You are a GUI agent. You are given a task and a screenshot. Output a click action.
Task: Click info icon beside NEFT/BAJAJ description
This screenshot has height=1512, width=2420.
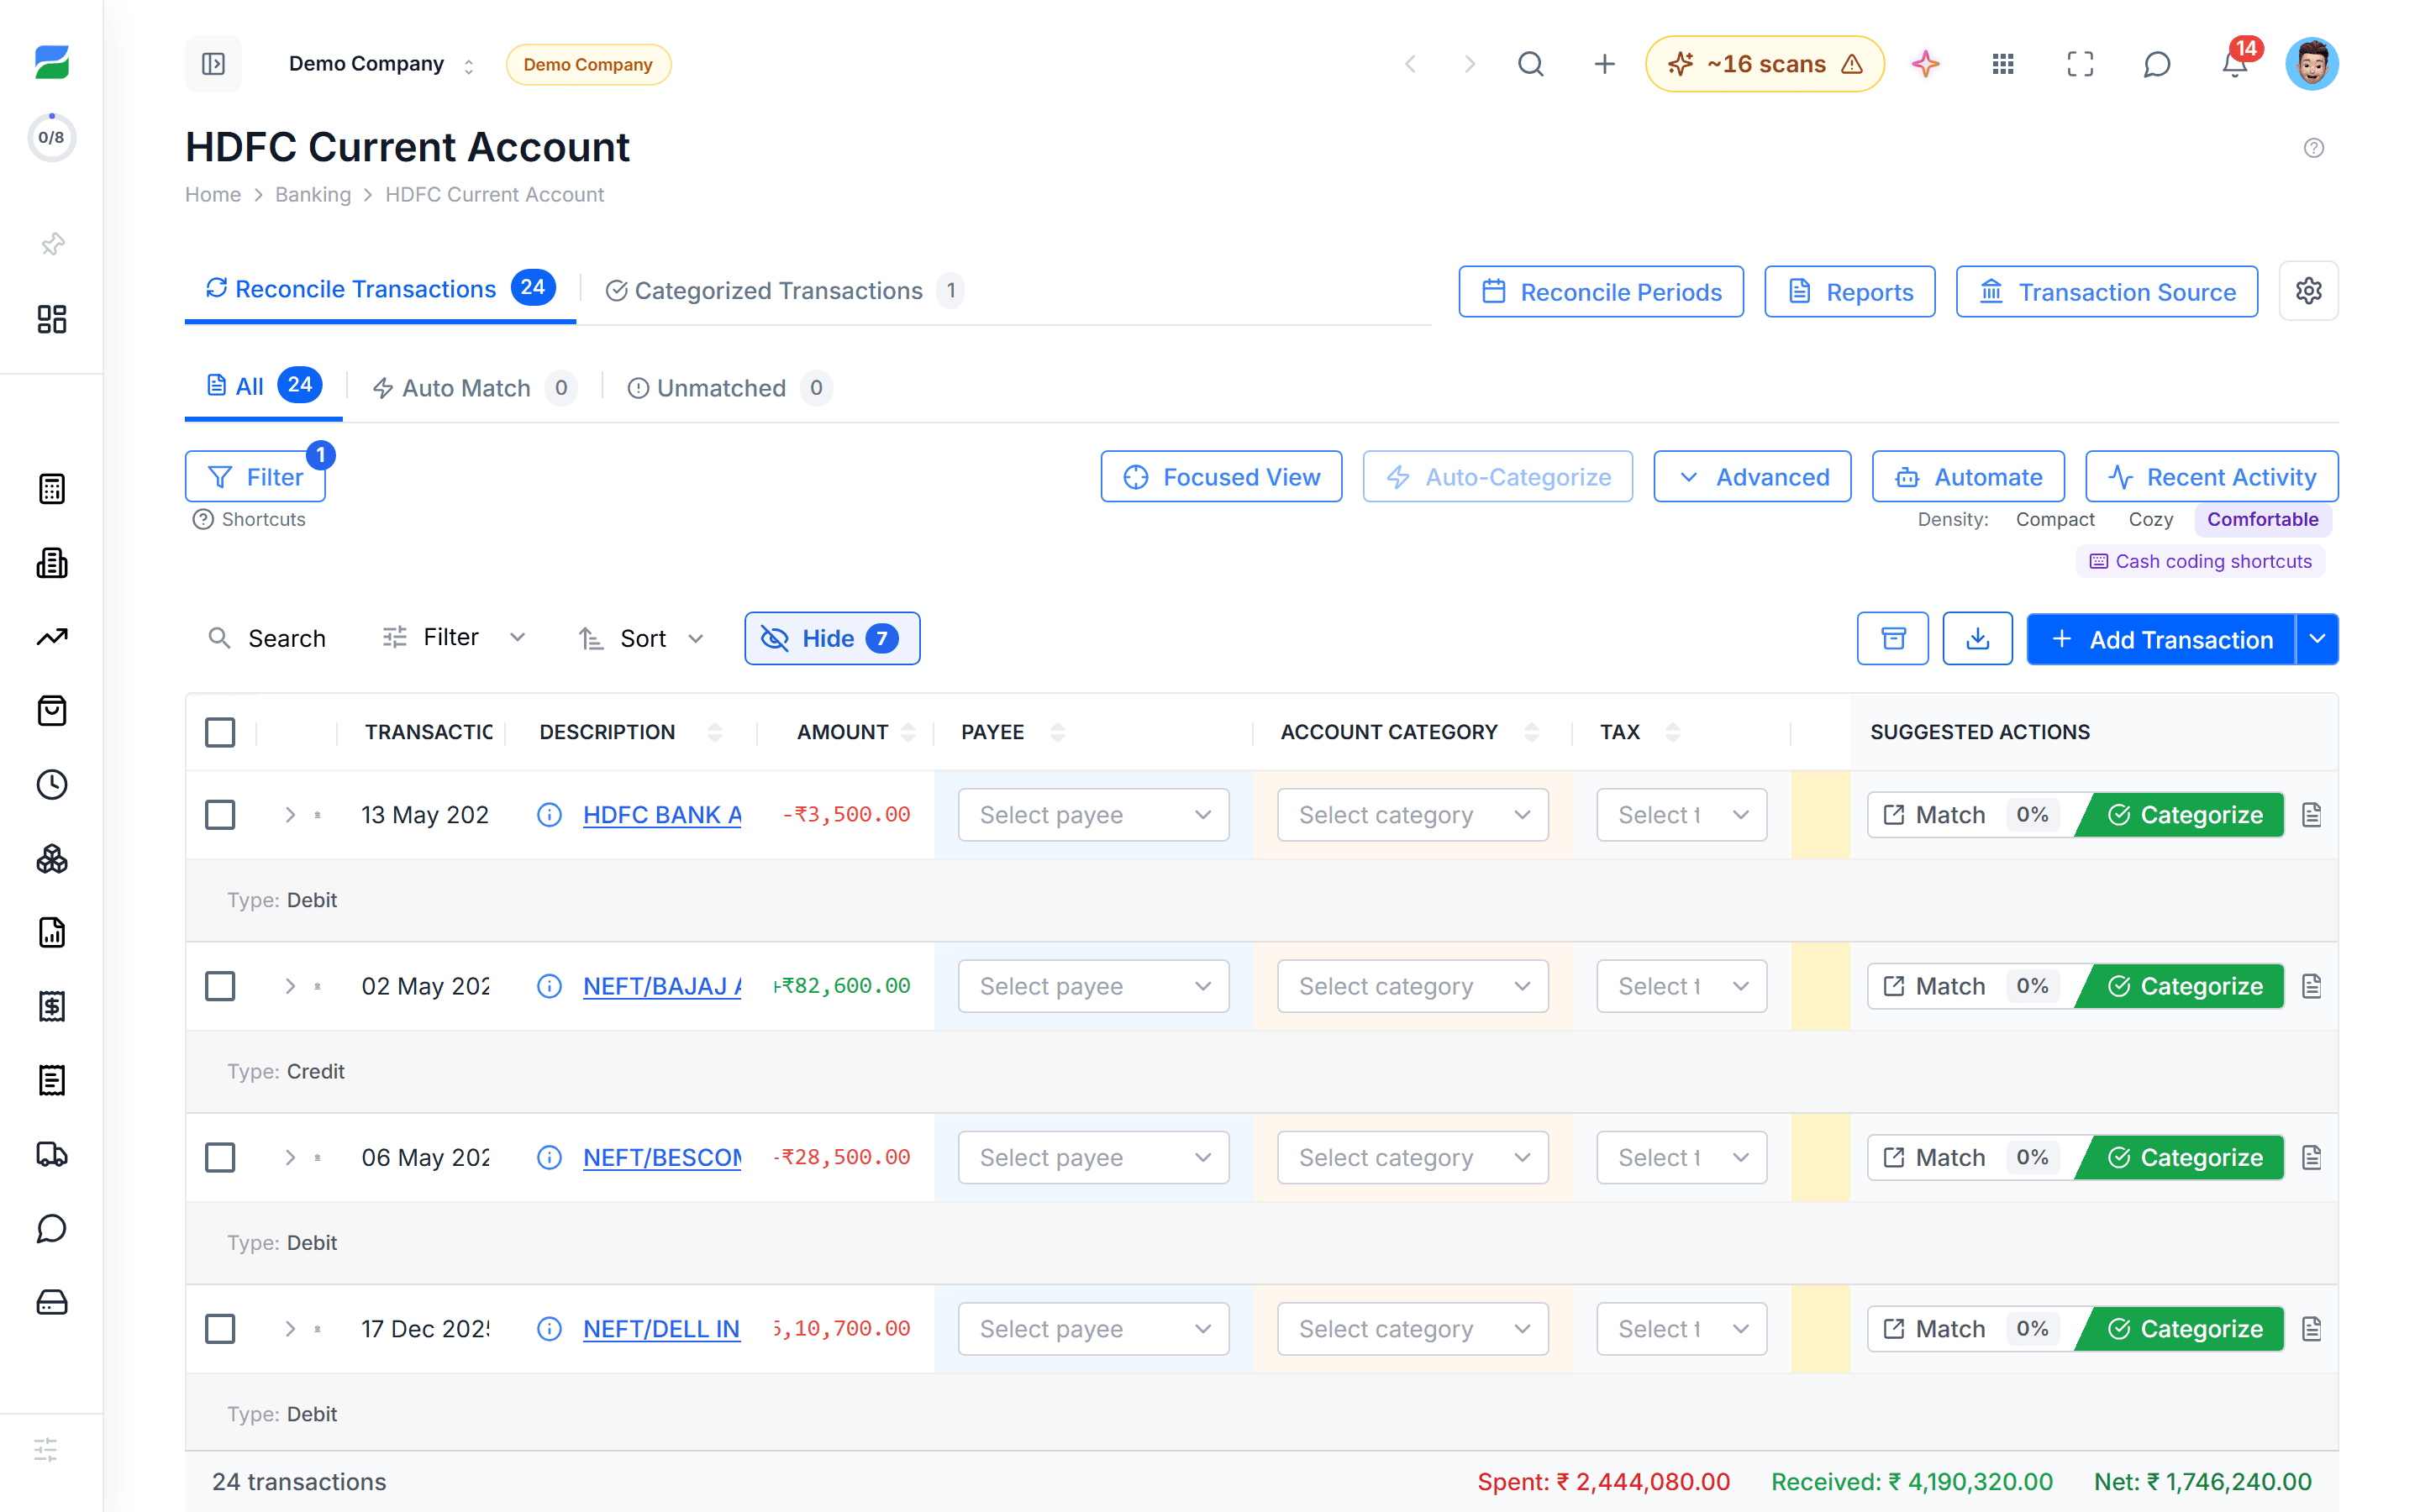tap(549, 986)
